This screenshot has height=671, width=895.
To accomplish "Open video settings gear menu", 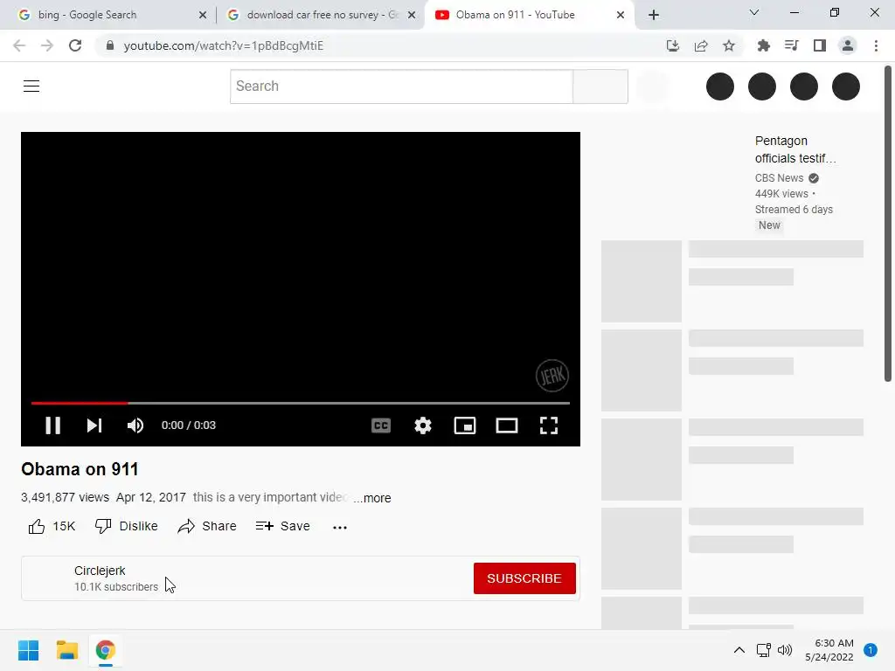I will pyautogui.click(x=423, y=425).
